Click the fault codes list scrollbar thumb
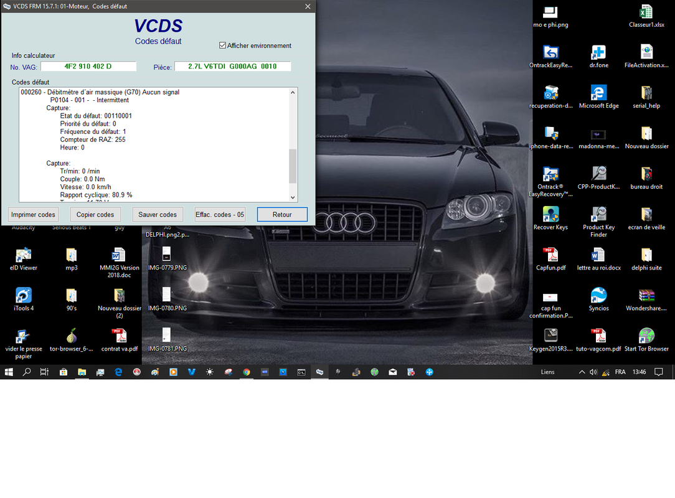 point(293,166)
